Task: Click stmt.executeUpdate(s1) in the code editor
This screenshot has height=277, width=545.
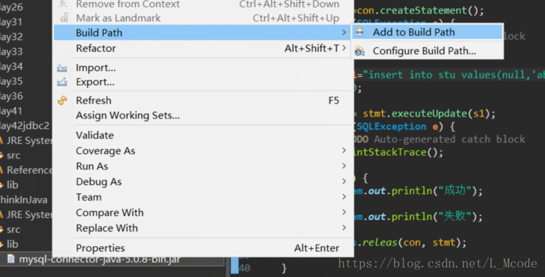Action: tap(429, 114)
